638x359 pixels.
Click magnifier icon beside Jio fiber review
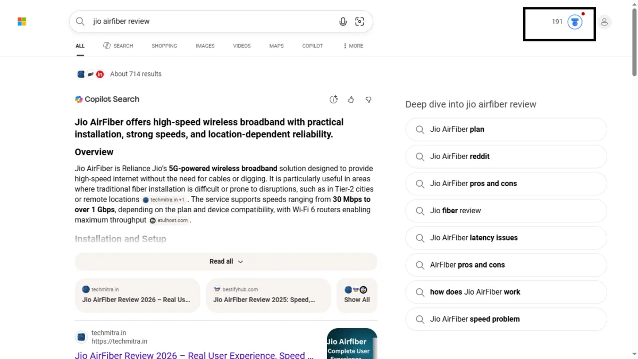(x=420, y=211)
